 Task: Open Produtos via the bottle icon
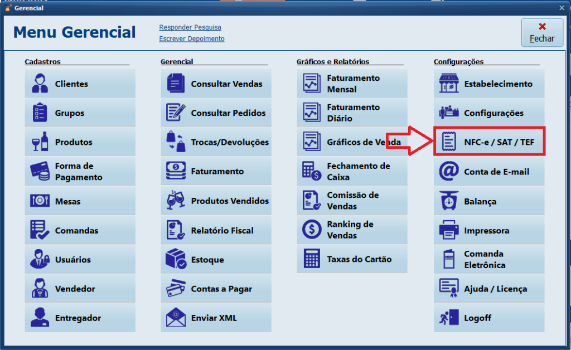[39, 142]
